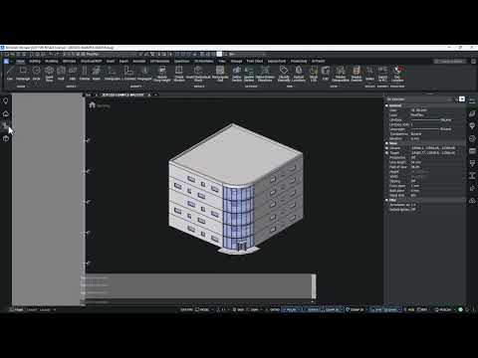The image size is (478, 358).
Task: Click the ribbon search box
Action: (x=449, y=62)
